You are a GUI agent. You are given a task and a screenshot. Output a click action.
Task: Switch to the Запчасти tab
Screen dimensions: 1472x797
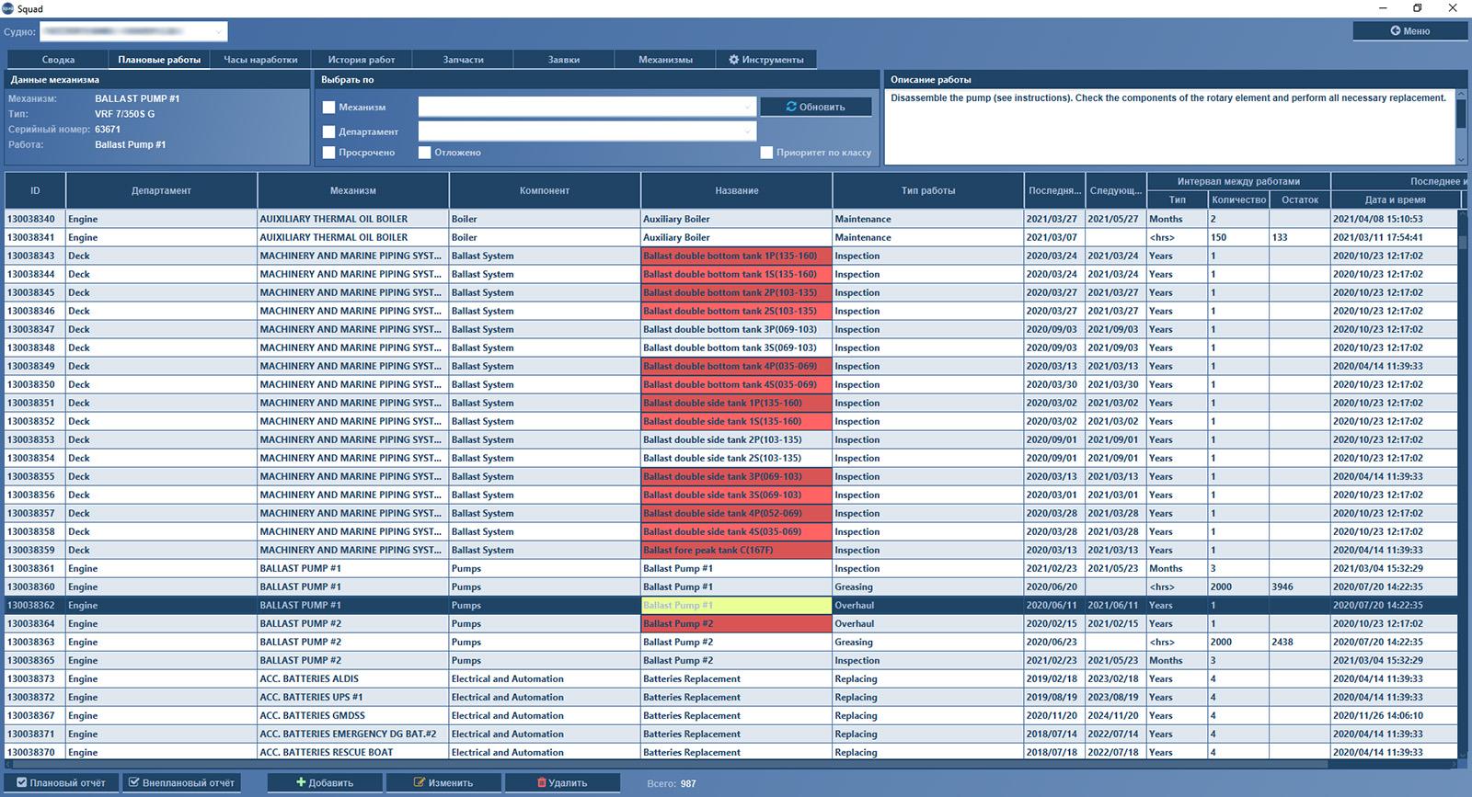[463, 60]
